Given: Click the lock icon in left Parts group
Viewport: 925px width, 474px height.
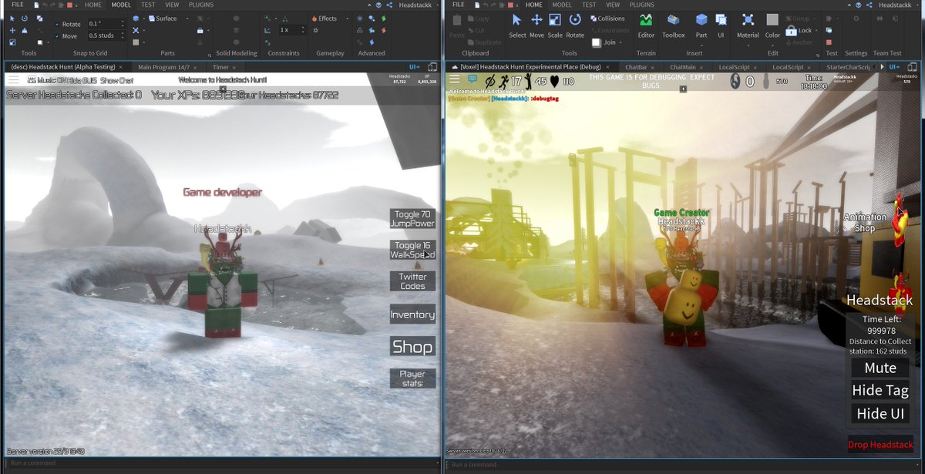Looking at the screenshot, I should (x=200, y=30).
